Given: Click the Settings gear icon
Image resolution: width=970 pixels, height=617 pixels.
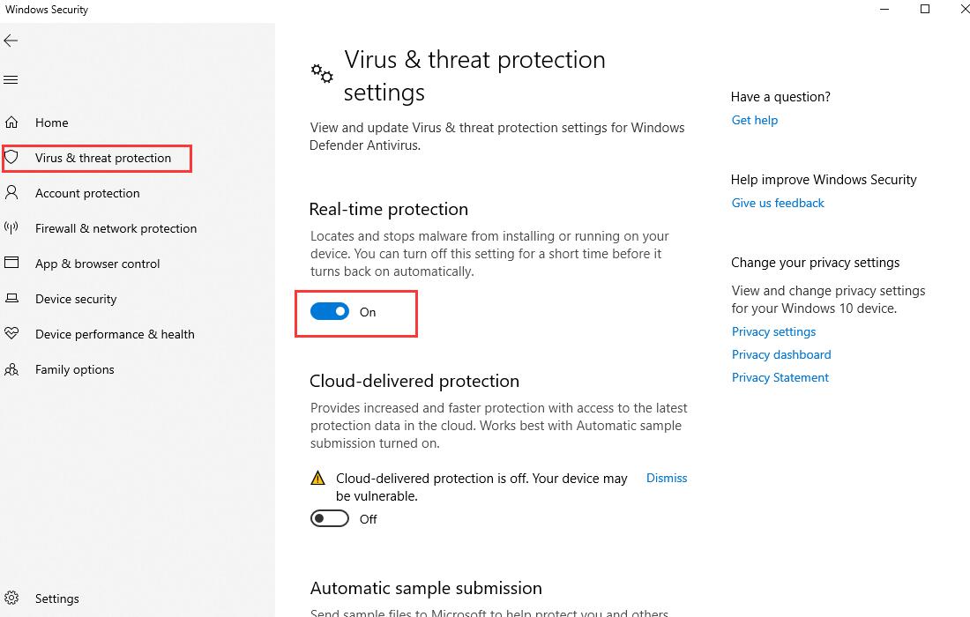Looking at the screenshot, I should tap(11, 598).
